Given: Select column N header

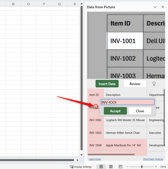Looking at the screenshot, I should click(x=13, y=4).
